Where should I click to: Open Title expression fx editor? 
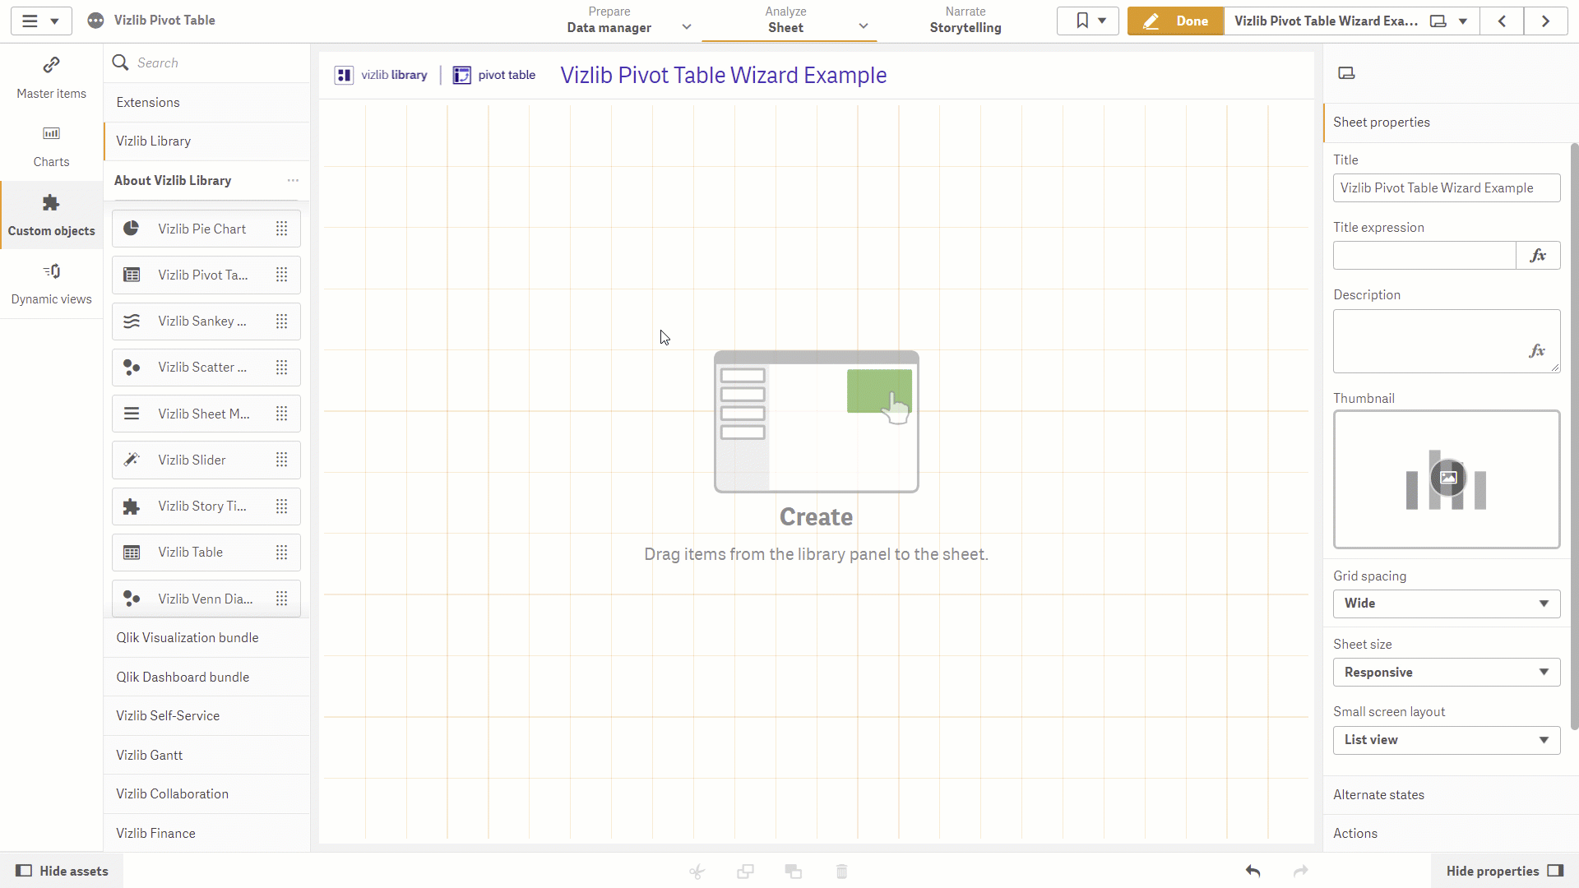click(x=1538, y=256)
